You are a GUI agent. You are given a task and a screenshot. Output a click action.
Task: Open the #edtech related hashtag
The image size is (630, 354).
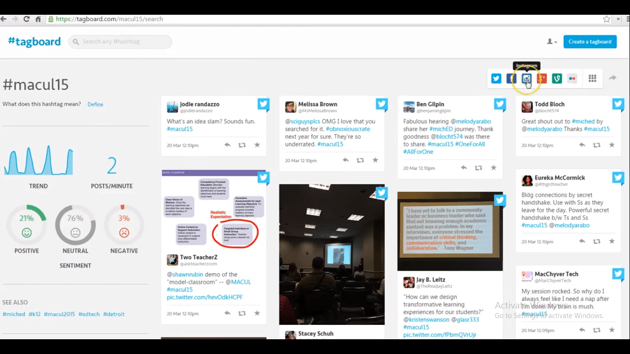89,314
